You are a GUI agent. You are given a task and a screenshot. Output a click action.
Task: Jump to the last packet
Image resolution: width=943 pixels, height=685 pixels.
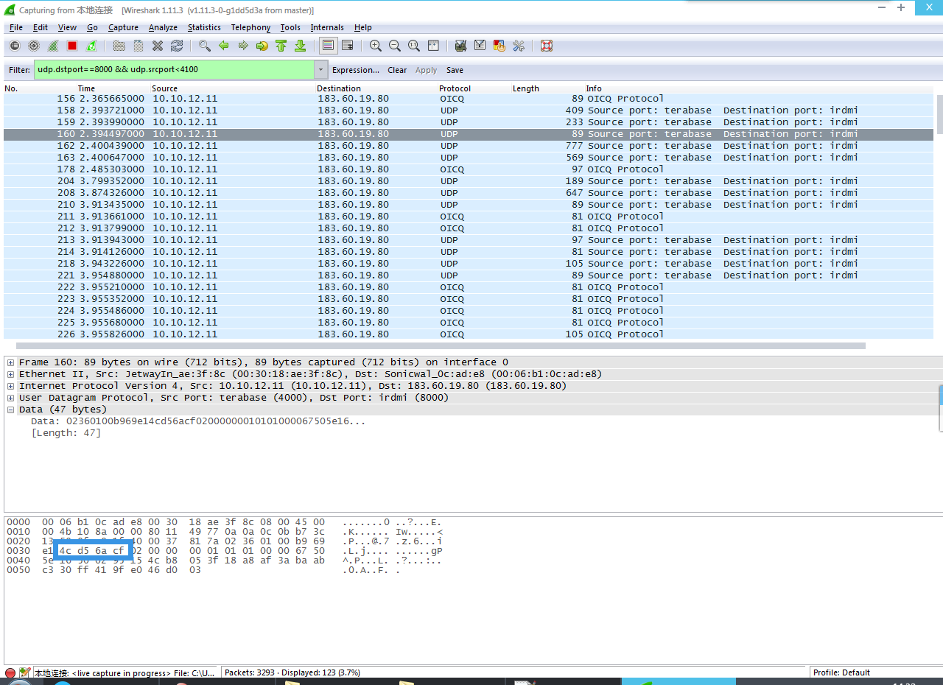point(301,46)
